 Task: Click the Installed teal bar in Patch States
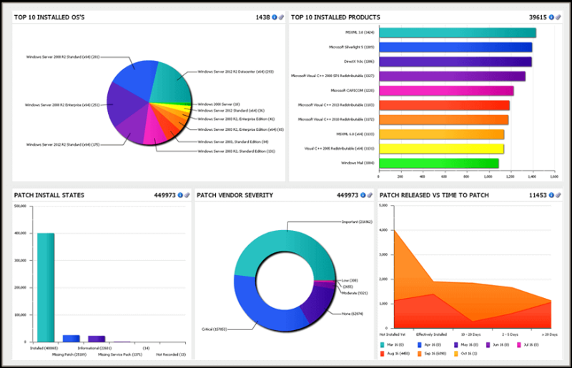pos(46,287)
